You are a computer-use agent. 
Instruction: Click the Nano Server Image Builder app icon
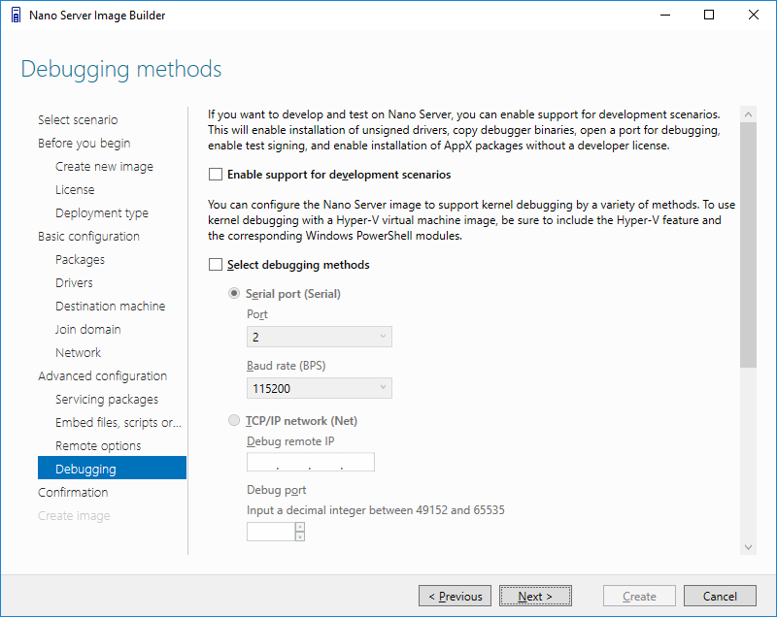pyautogui.click(x=16, y=16)
